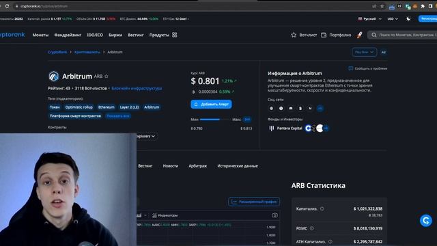Reload the page with the browser refresh icon

click(7, 6)
